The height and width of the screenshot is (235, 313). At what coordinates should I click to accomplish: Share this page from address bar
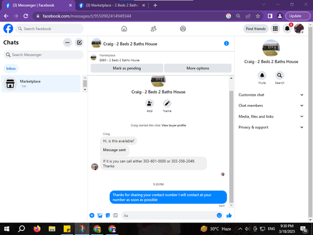(248, 16)
